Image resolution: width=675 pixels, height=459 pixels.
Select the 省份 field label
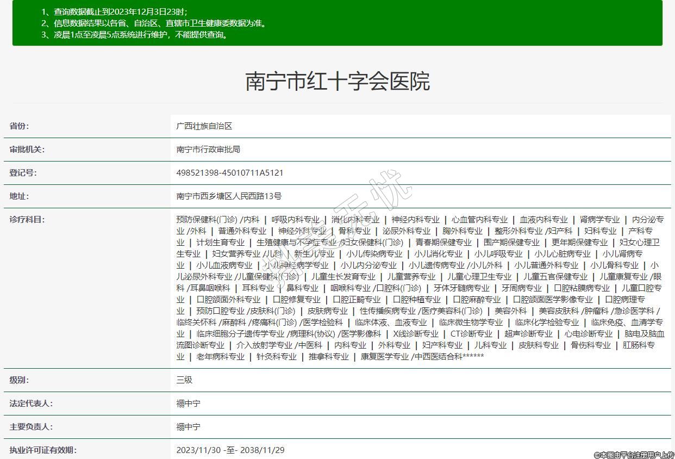(19, 126)
